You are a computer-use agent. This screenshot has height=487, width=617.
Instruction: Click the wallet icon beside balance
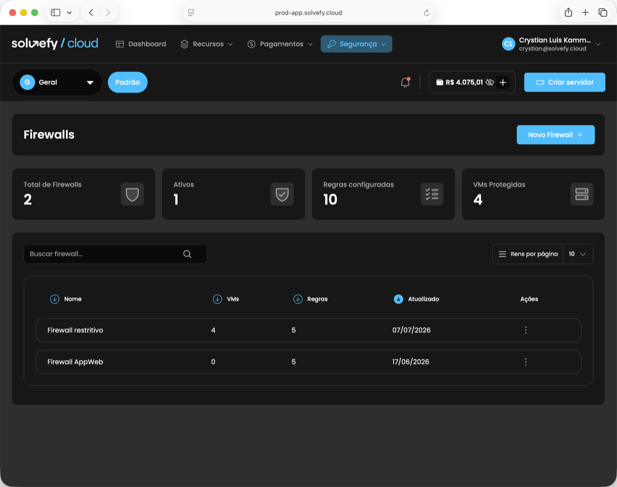point(440,82)
